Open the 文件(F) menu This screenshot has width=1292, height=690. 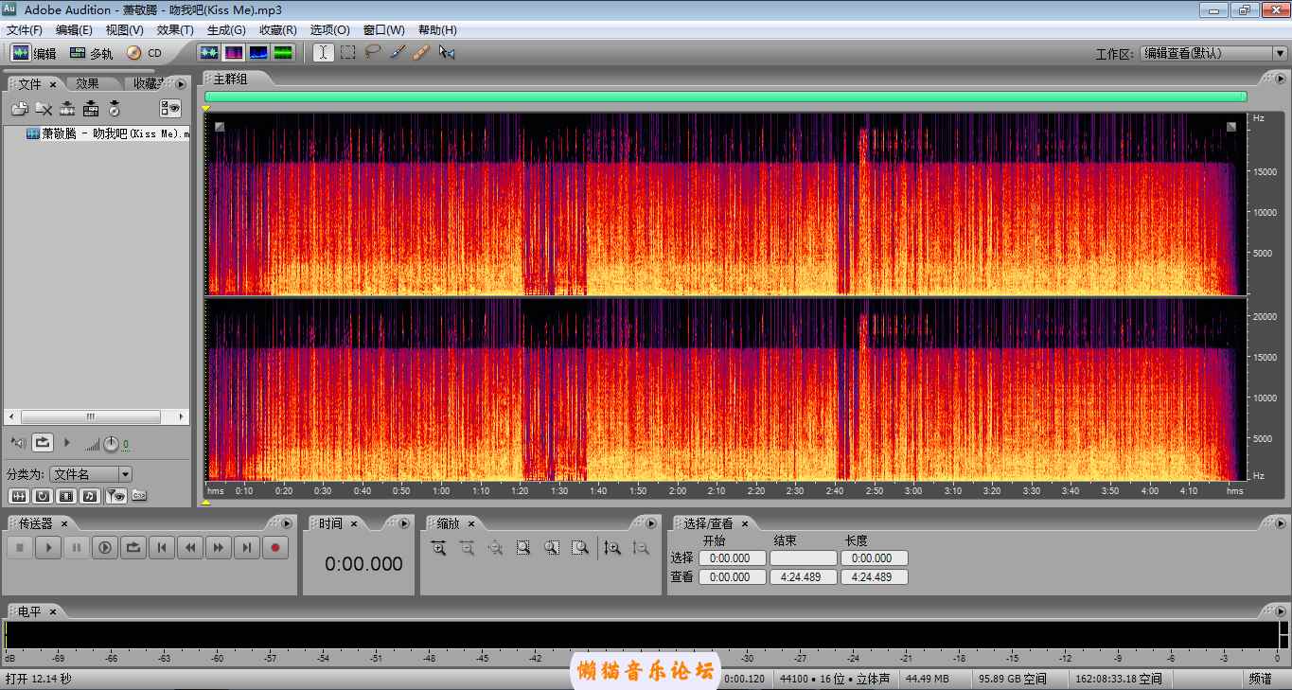(x=25, y=30)
